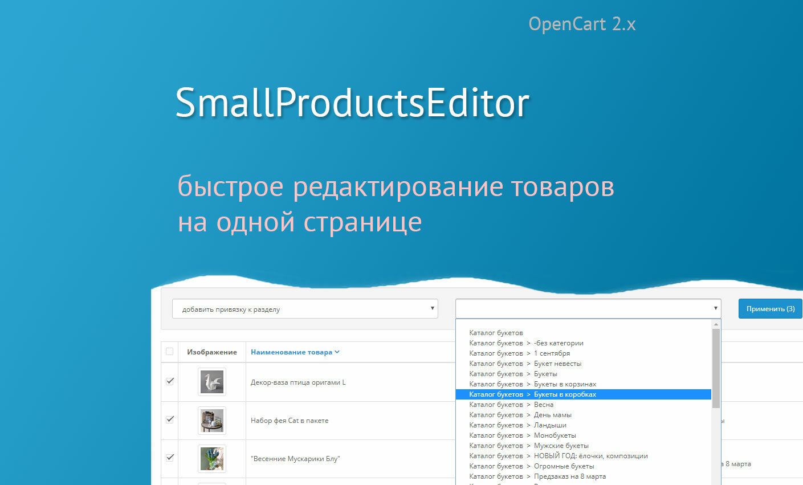Click product name "Весенние Мускарики Блу"
The height and width of the screenshot is (485, 803).
tap(295, 459)
